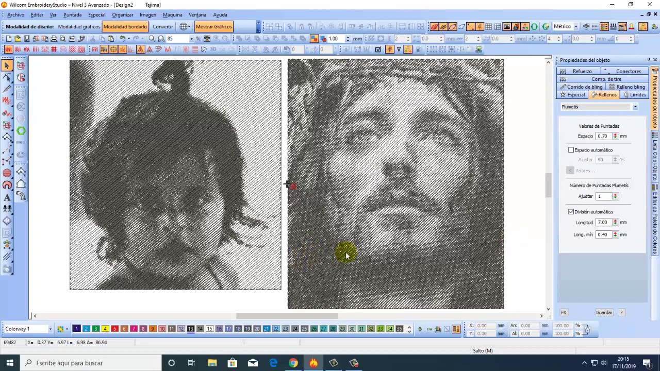
Task: Switch to Modalidad gráficos mode
Action: pyautogui.click(x=79, y=26)
